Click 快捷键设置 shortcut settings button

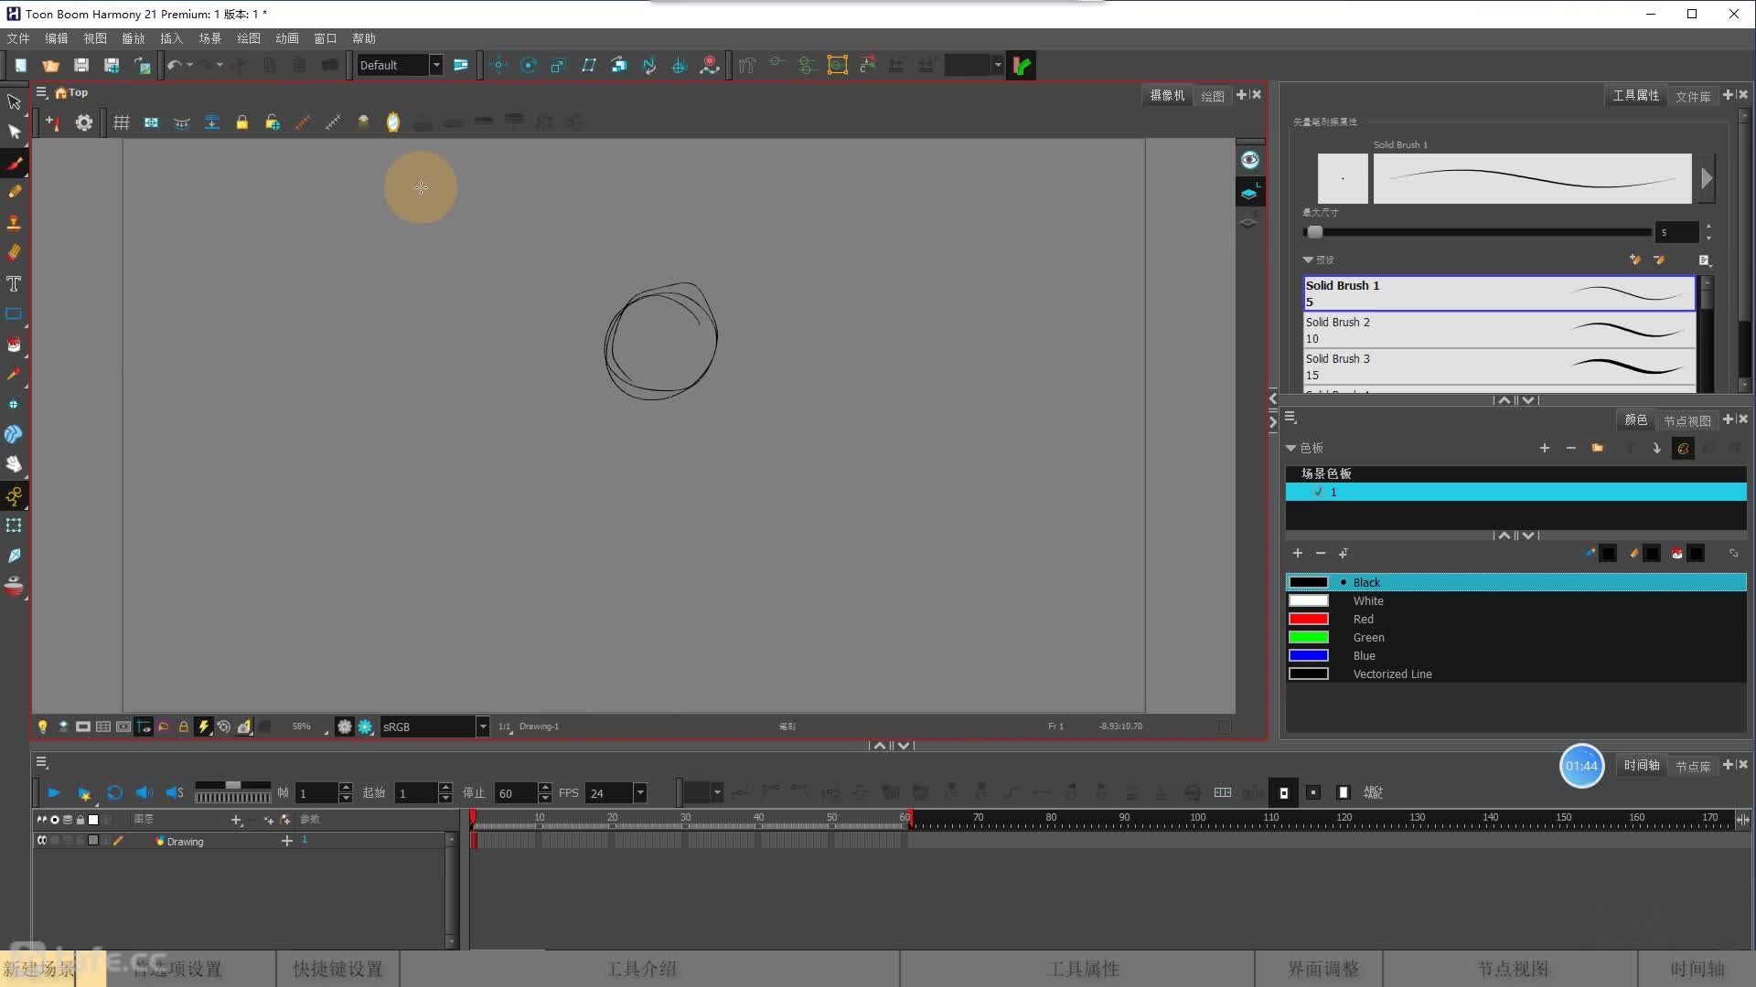pyautogui.click(x=337, y=969)
